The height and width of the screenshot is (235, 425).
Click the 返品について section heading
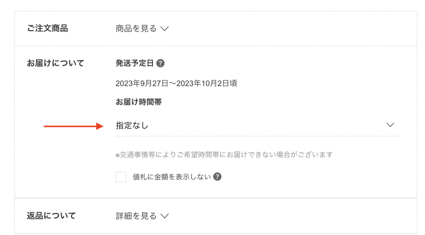tap(51, 216)
